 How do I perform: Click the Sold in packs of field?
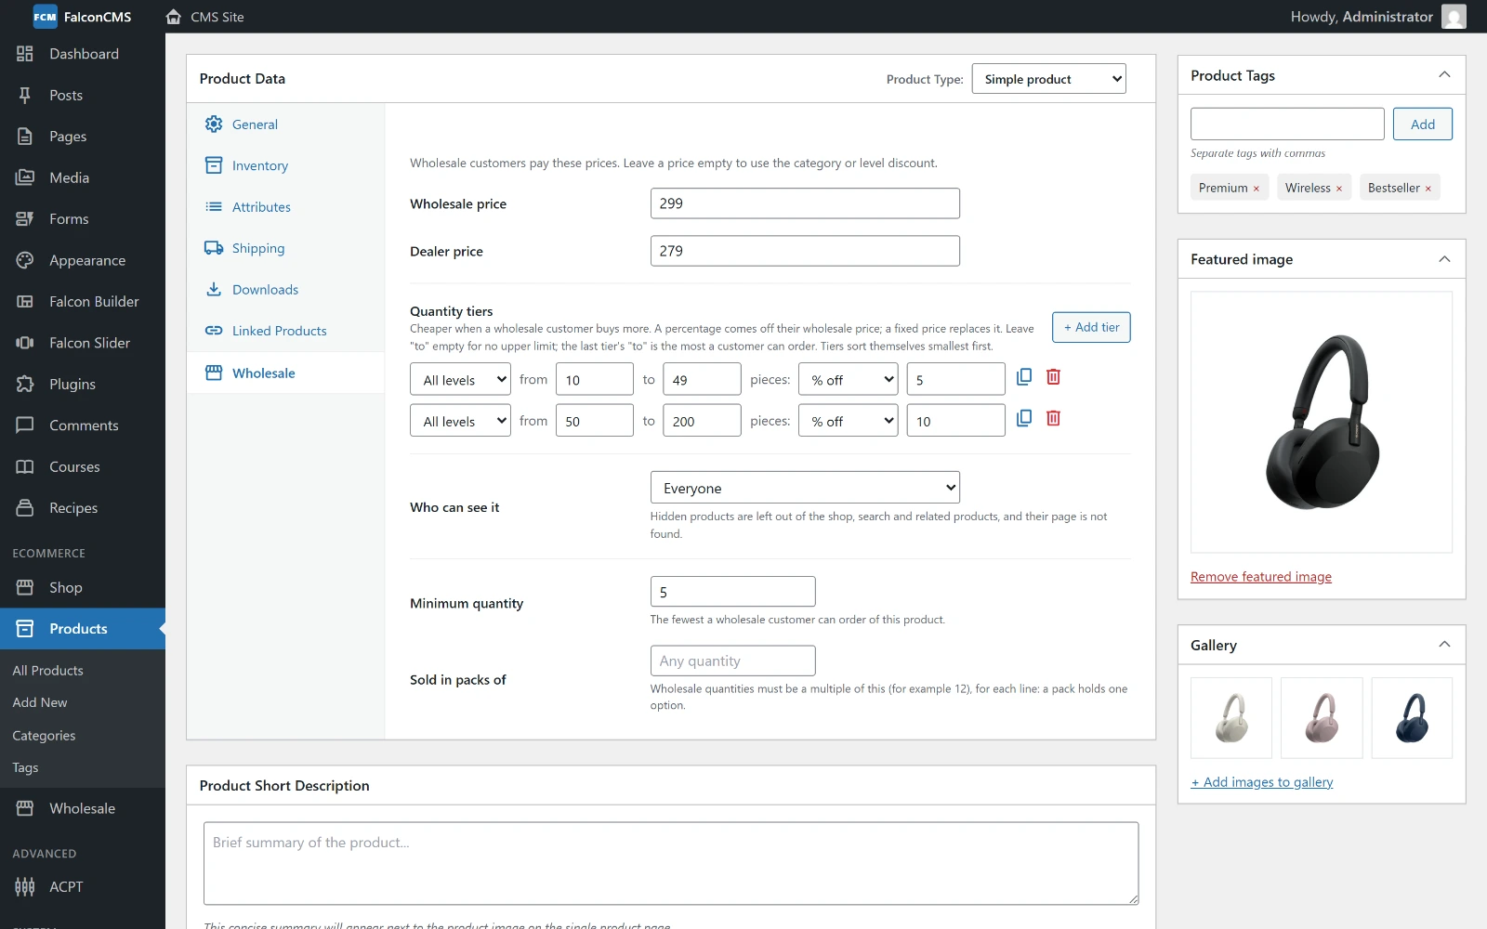coord(732,661)
